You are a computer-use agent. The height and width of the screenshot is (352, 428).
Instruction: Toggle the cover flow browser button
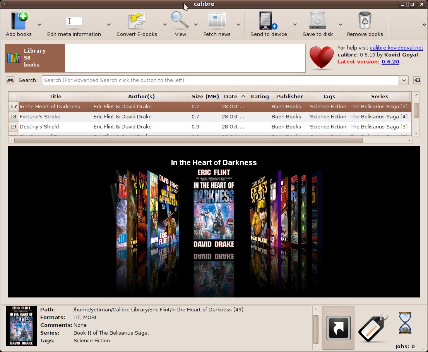(338, 328)
